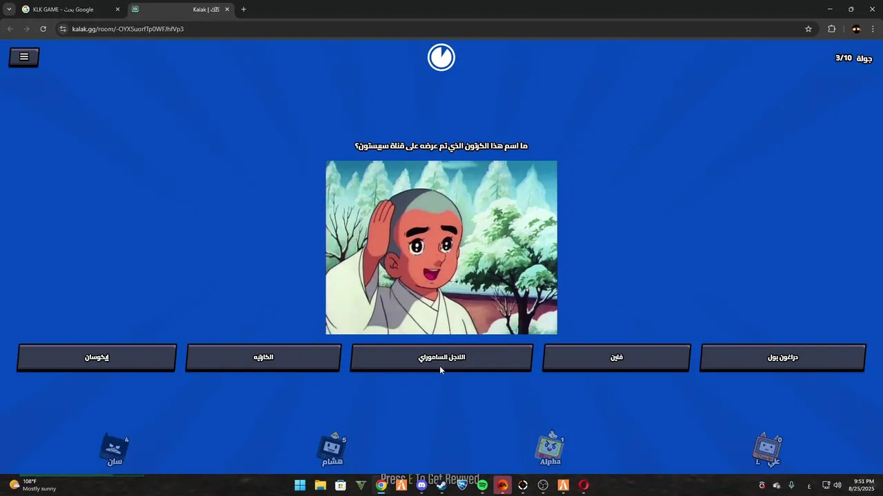Switch to the Kalak browser tab
Screen dimensions: 883x496
[181, 10]
